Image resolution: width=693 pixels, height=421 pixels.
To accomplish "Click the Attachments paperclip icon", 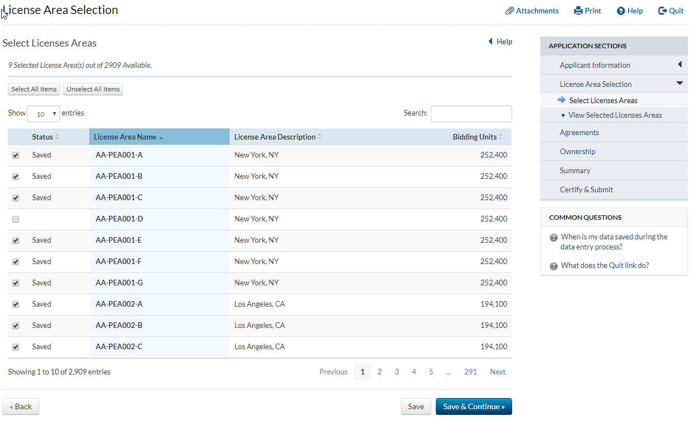I will [x=509, y=11].
